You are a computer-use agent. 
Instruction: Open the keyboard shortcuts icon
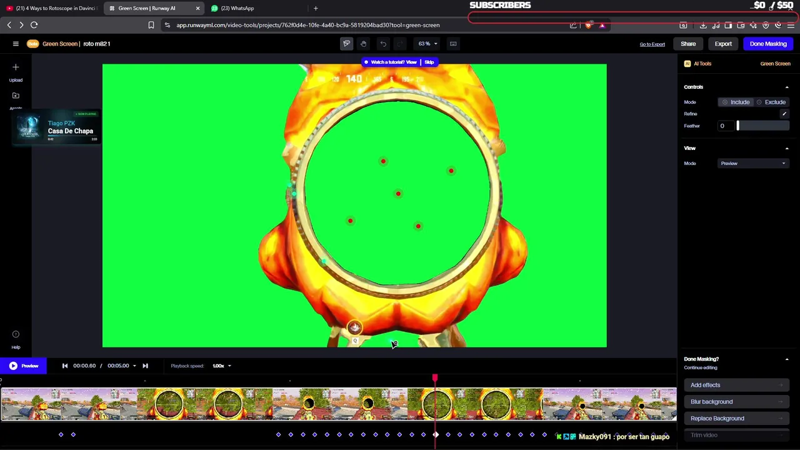453,44
